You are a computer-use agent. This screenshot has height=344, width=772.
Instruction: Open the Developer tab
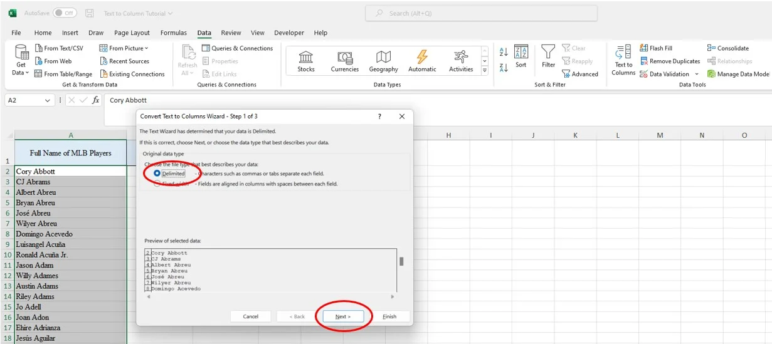tap(289, 33)
